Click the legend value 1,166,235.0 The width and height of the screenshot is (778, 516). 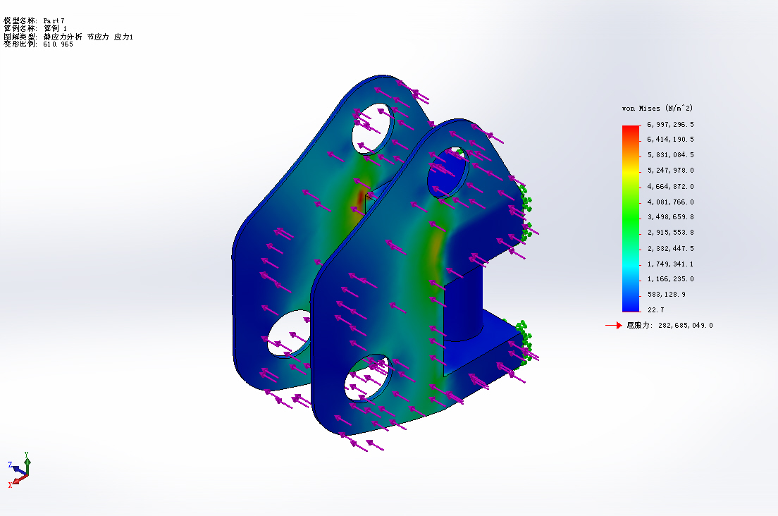pyautogui.click(x=670, y=279)
